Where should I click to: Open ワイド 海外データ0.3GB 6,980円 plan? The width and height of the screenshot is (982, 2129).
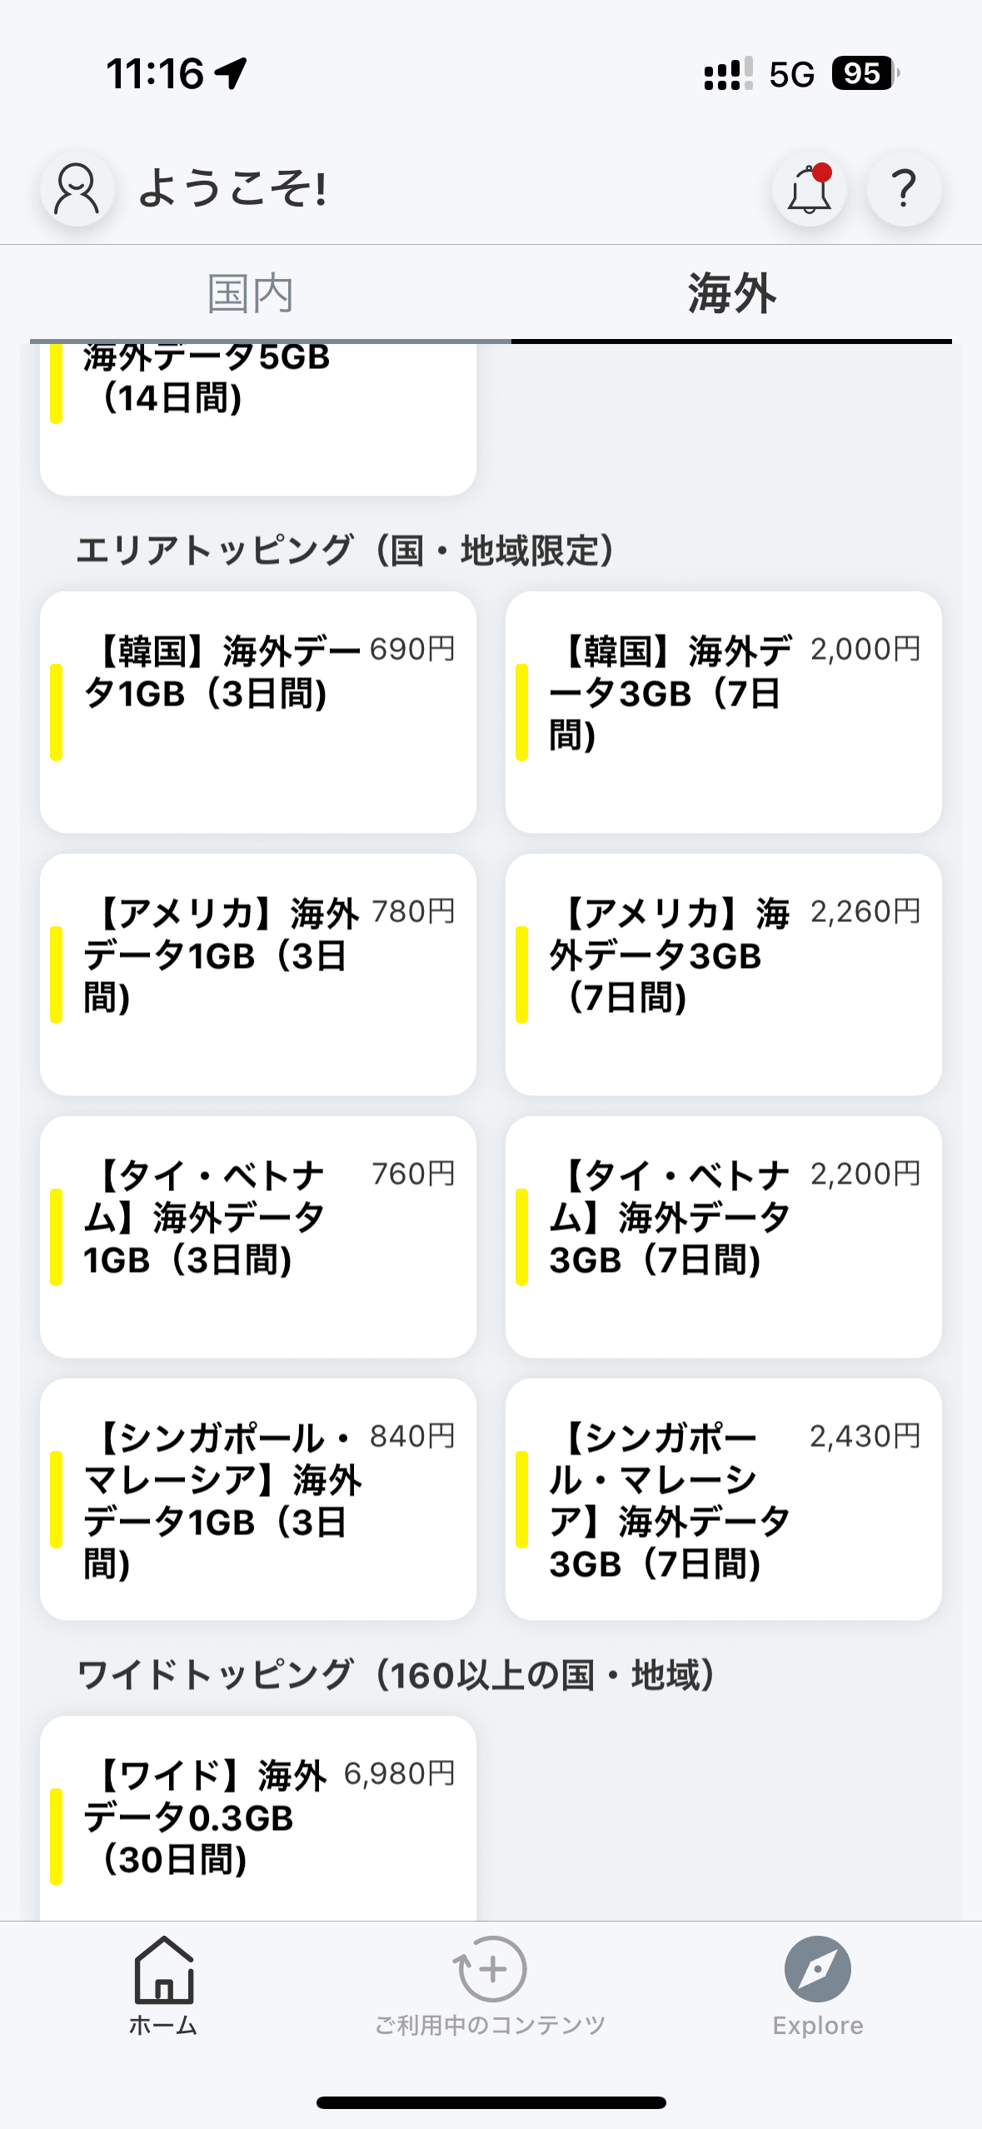pos(258,1820)
